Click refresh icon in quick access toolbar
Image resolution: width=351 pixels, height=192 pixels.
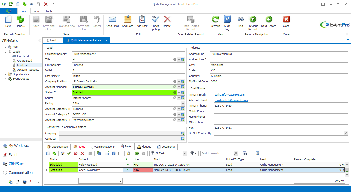(10, 4)
